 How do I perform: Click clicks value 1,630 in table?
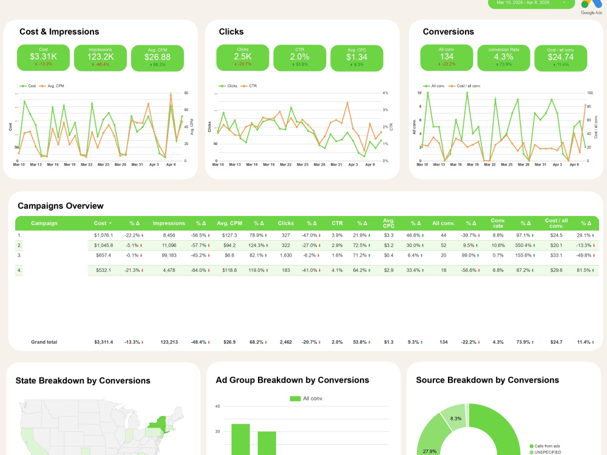click(286, 255)
